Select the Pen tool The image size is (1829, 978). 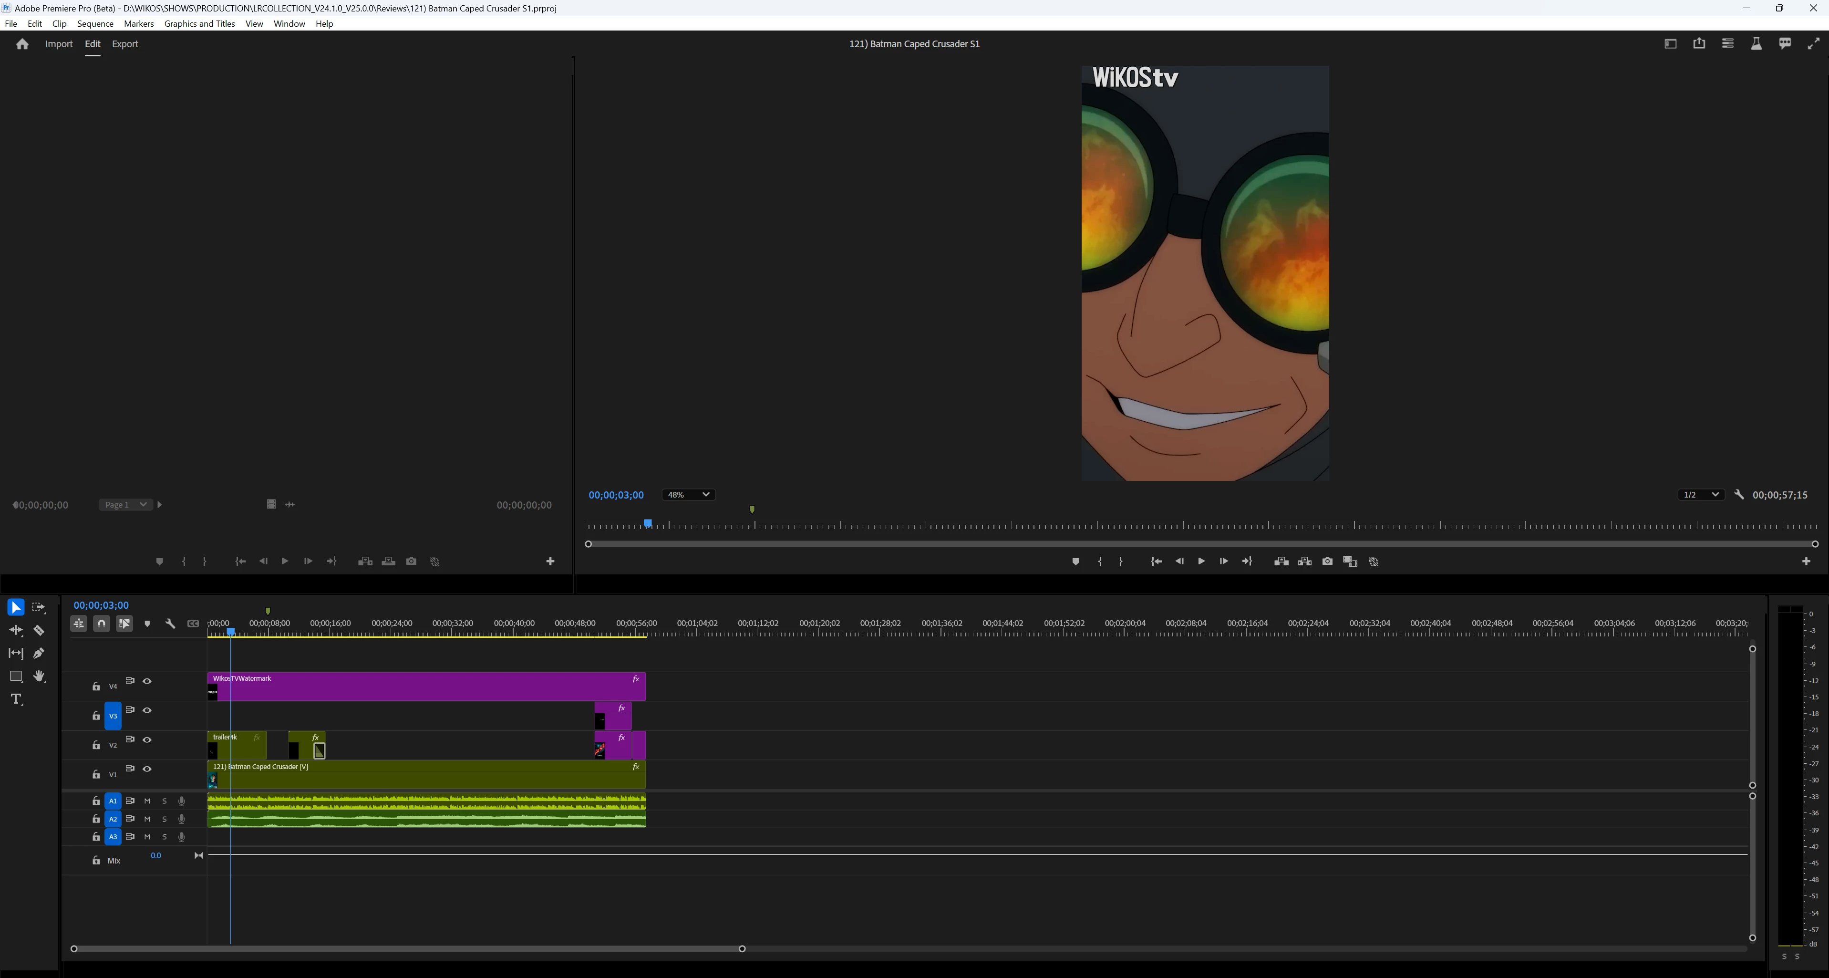click(39, 654)
